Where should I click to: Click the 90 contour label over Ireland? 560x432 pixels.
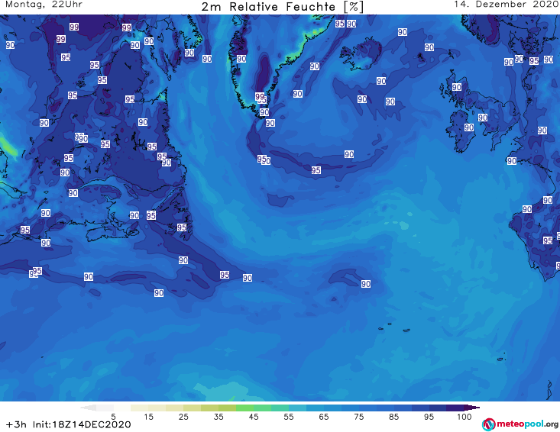coord(469,127)
